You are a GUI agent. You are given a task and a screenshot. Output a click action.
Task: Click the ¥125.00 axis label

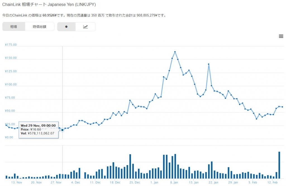(11, 71)
